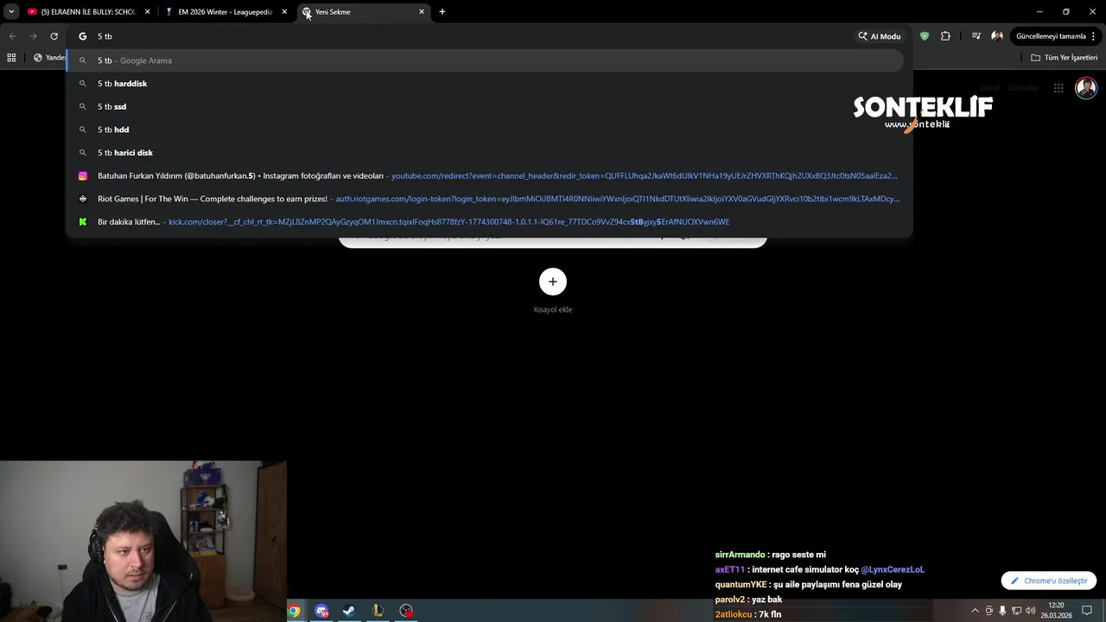The image size is (1106, 622).
Task: Open the Görseller link on the new tab page
Action: click(1023, 87)
